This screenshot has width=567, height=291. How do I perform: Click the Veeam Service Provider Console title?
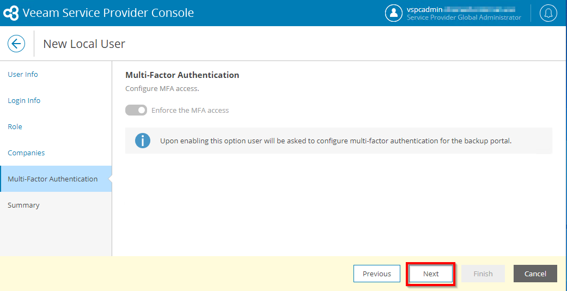pyautogui.click(x=108, y=13)
